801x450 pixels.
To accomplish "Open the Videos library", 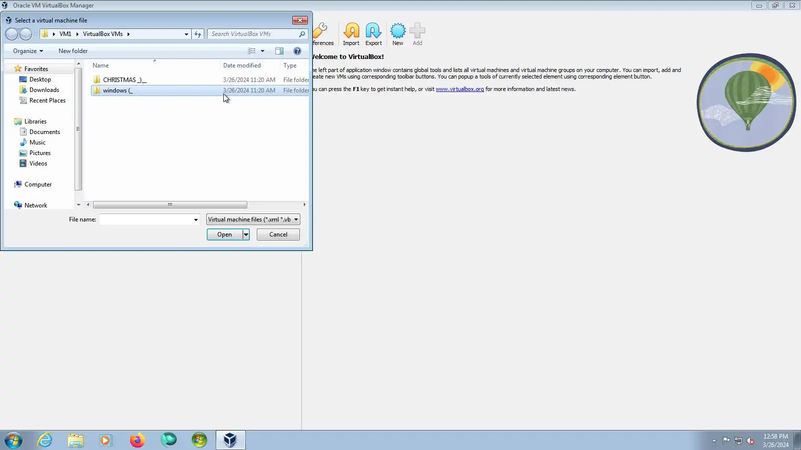I will 38,163.
